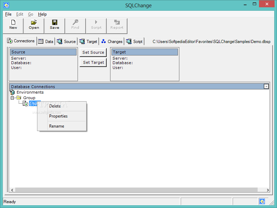Click the Source panel Server label
The image size is (277, 208).
(x=19, y=58)
